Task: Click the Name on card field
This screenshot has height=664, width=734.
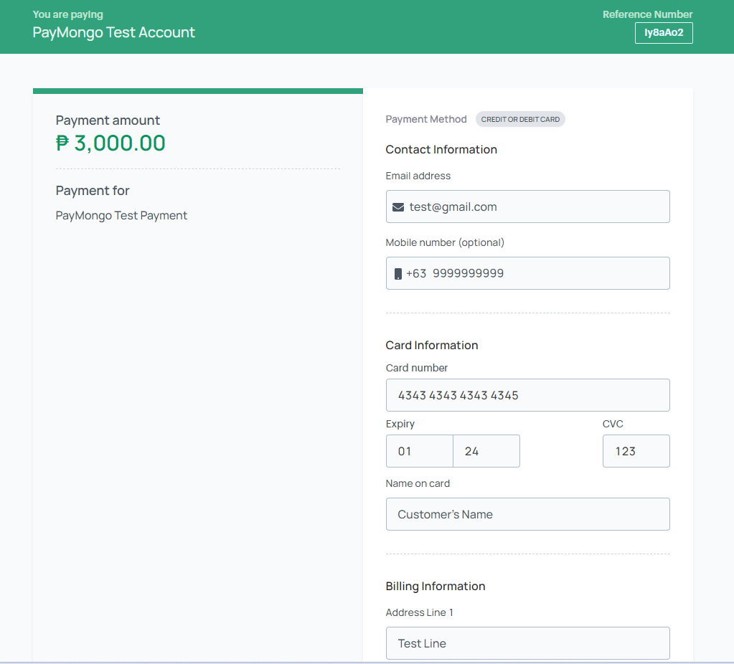Action: click(527, 514)
